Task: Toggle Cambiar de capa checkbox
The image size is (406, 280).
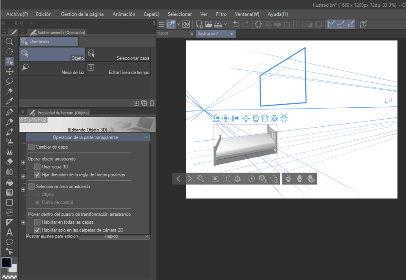Action: [x=31, y=147]
